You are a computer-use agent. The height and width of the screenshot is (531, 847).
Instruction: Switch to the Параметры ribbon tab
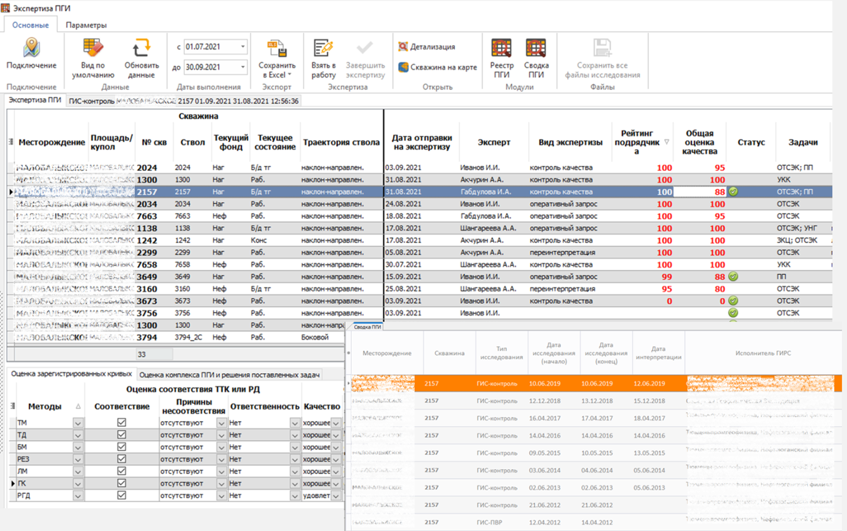[86, 25]
